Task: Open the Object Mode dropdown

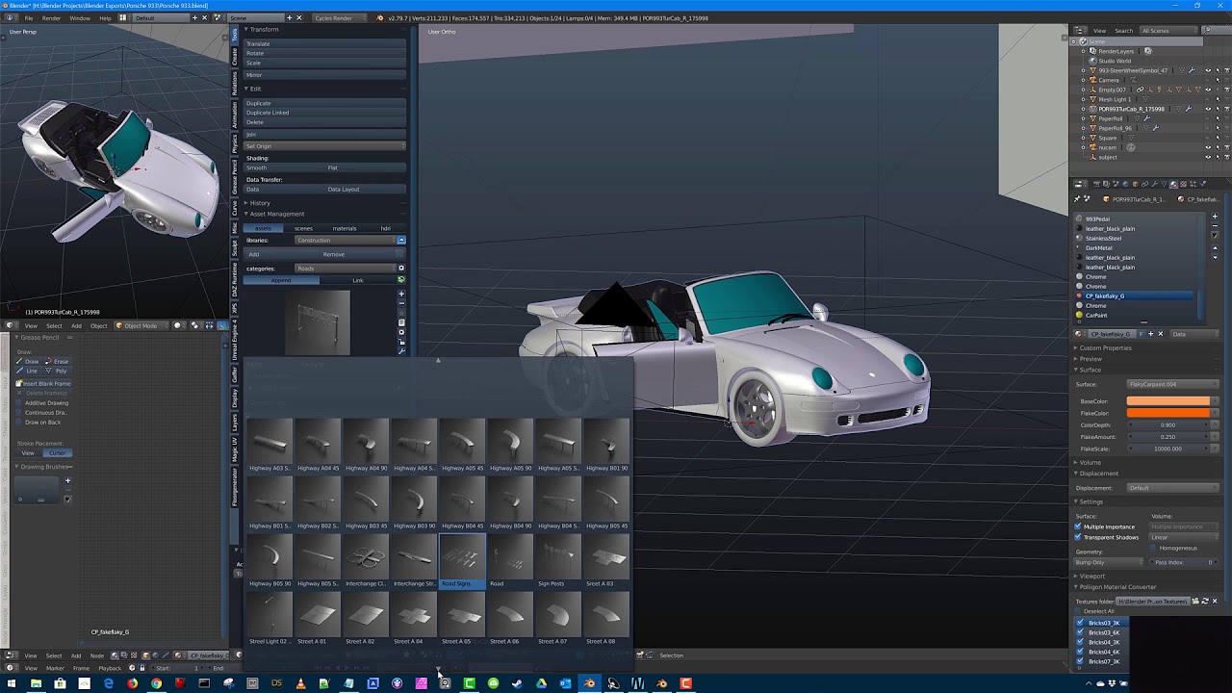Action: (141, 325)
